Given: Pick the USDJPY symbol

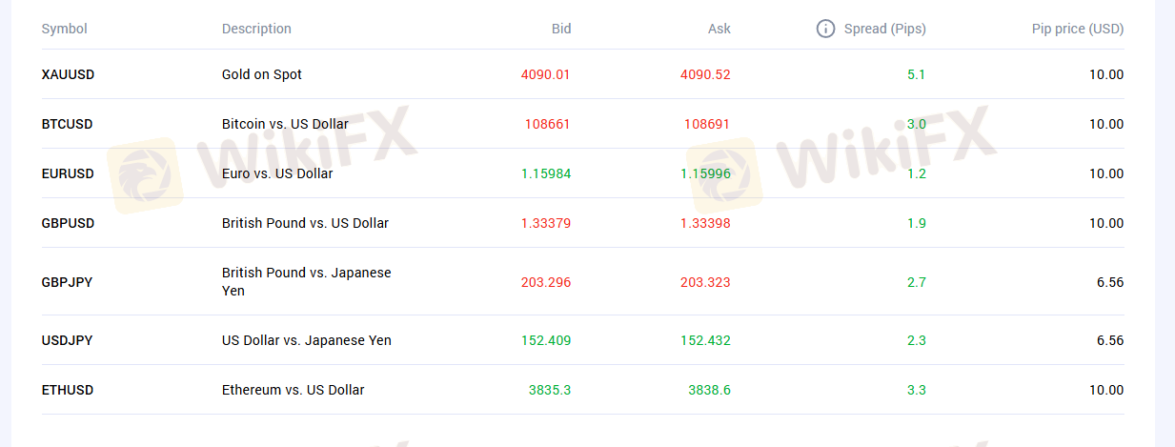Looking at the screenshot, I should coord(68,340).
